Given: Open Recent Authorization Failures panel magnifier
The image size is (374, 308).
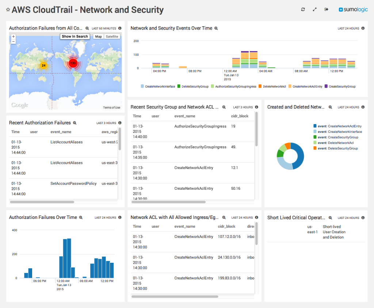Looking at the screenshot, I should 75,123.
